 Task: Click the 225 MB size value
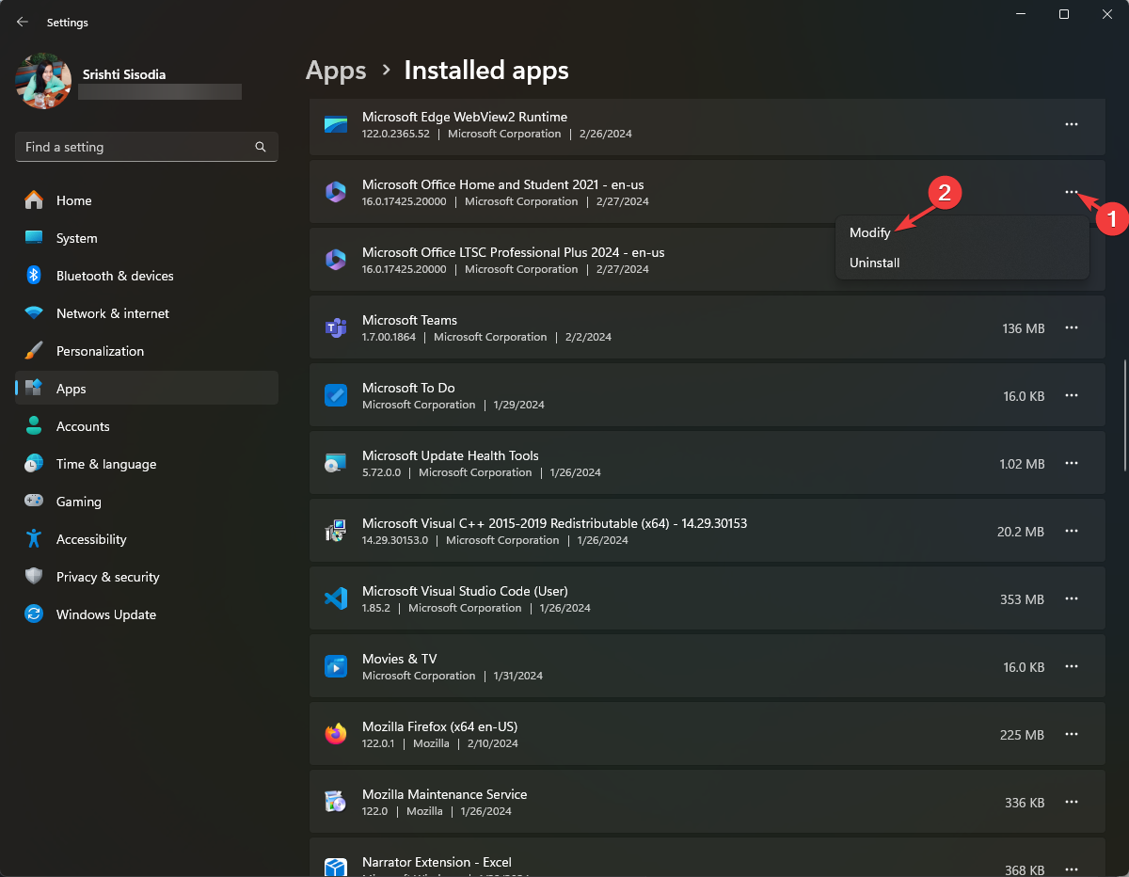[1022, 735]
